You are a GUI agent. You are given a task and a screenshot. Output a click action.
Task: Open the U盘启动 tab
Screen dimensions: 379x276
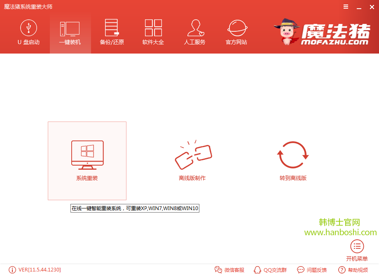28,33
